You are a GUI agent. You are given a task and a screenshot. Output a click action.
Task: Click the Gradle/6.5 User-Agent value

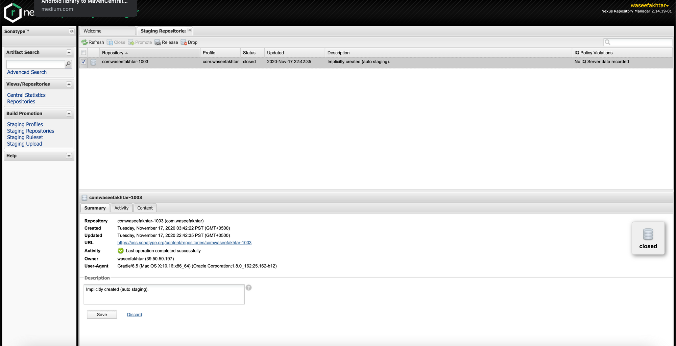click(x=197, y=266)
